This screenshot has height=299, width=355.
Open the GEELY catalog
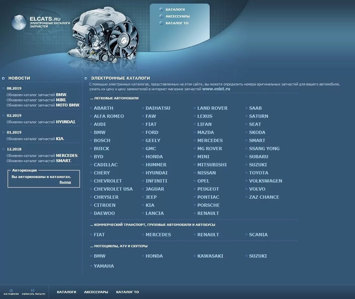click(x=153, y=140)
